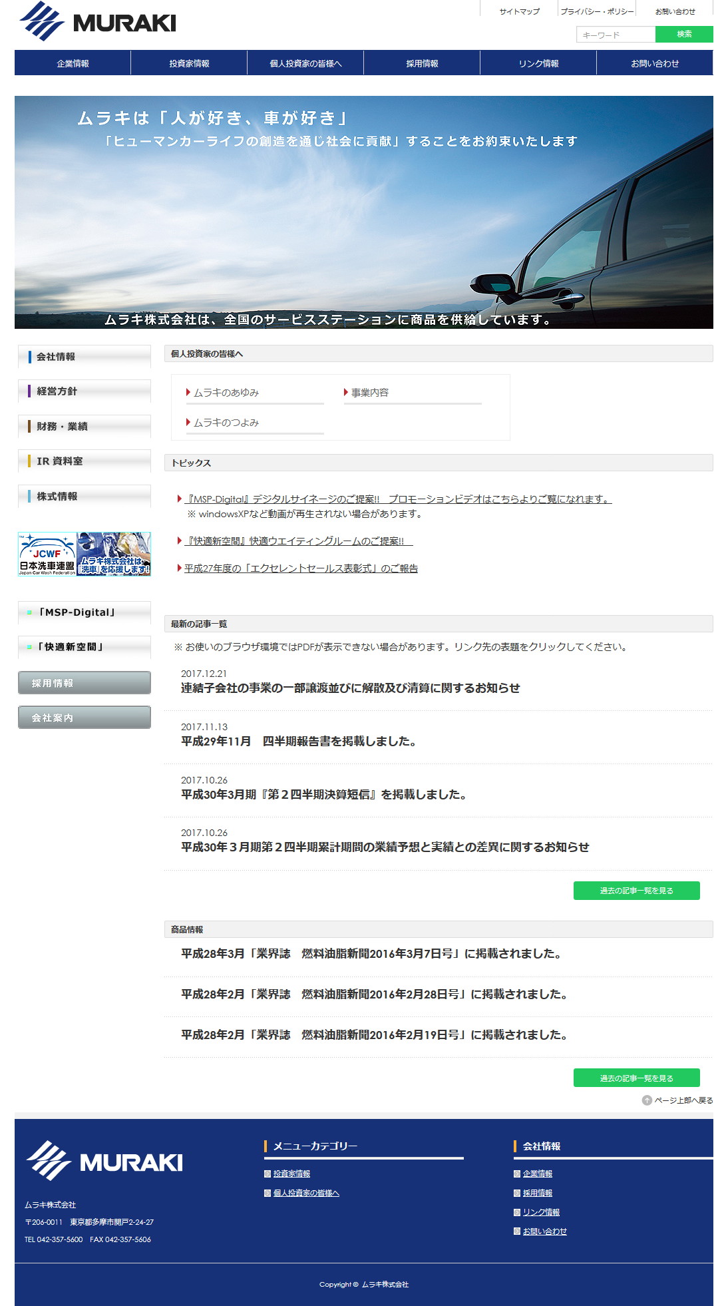Open the 2017.12.21 連結子会社 article
Viewport: 728px width, 1306px height.
tap(350, 688)
